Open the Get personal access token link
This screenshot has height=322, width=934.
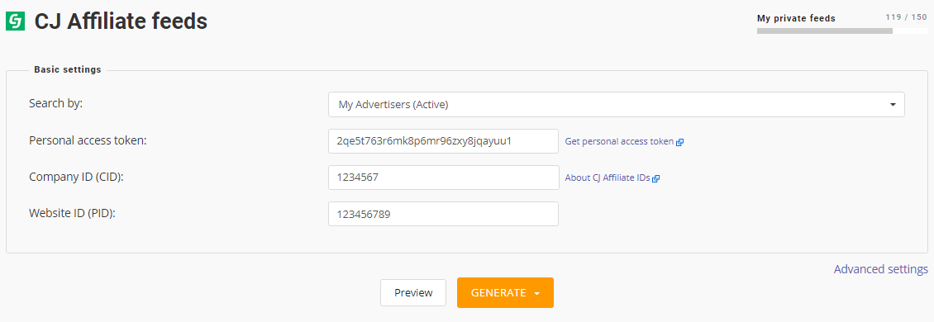619,142
